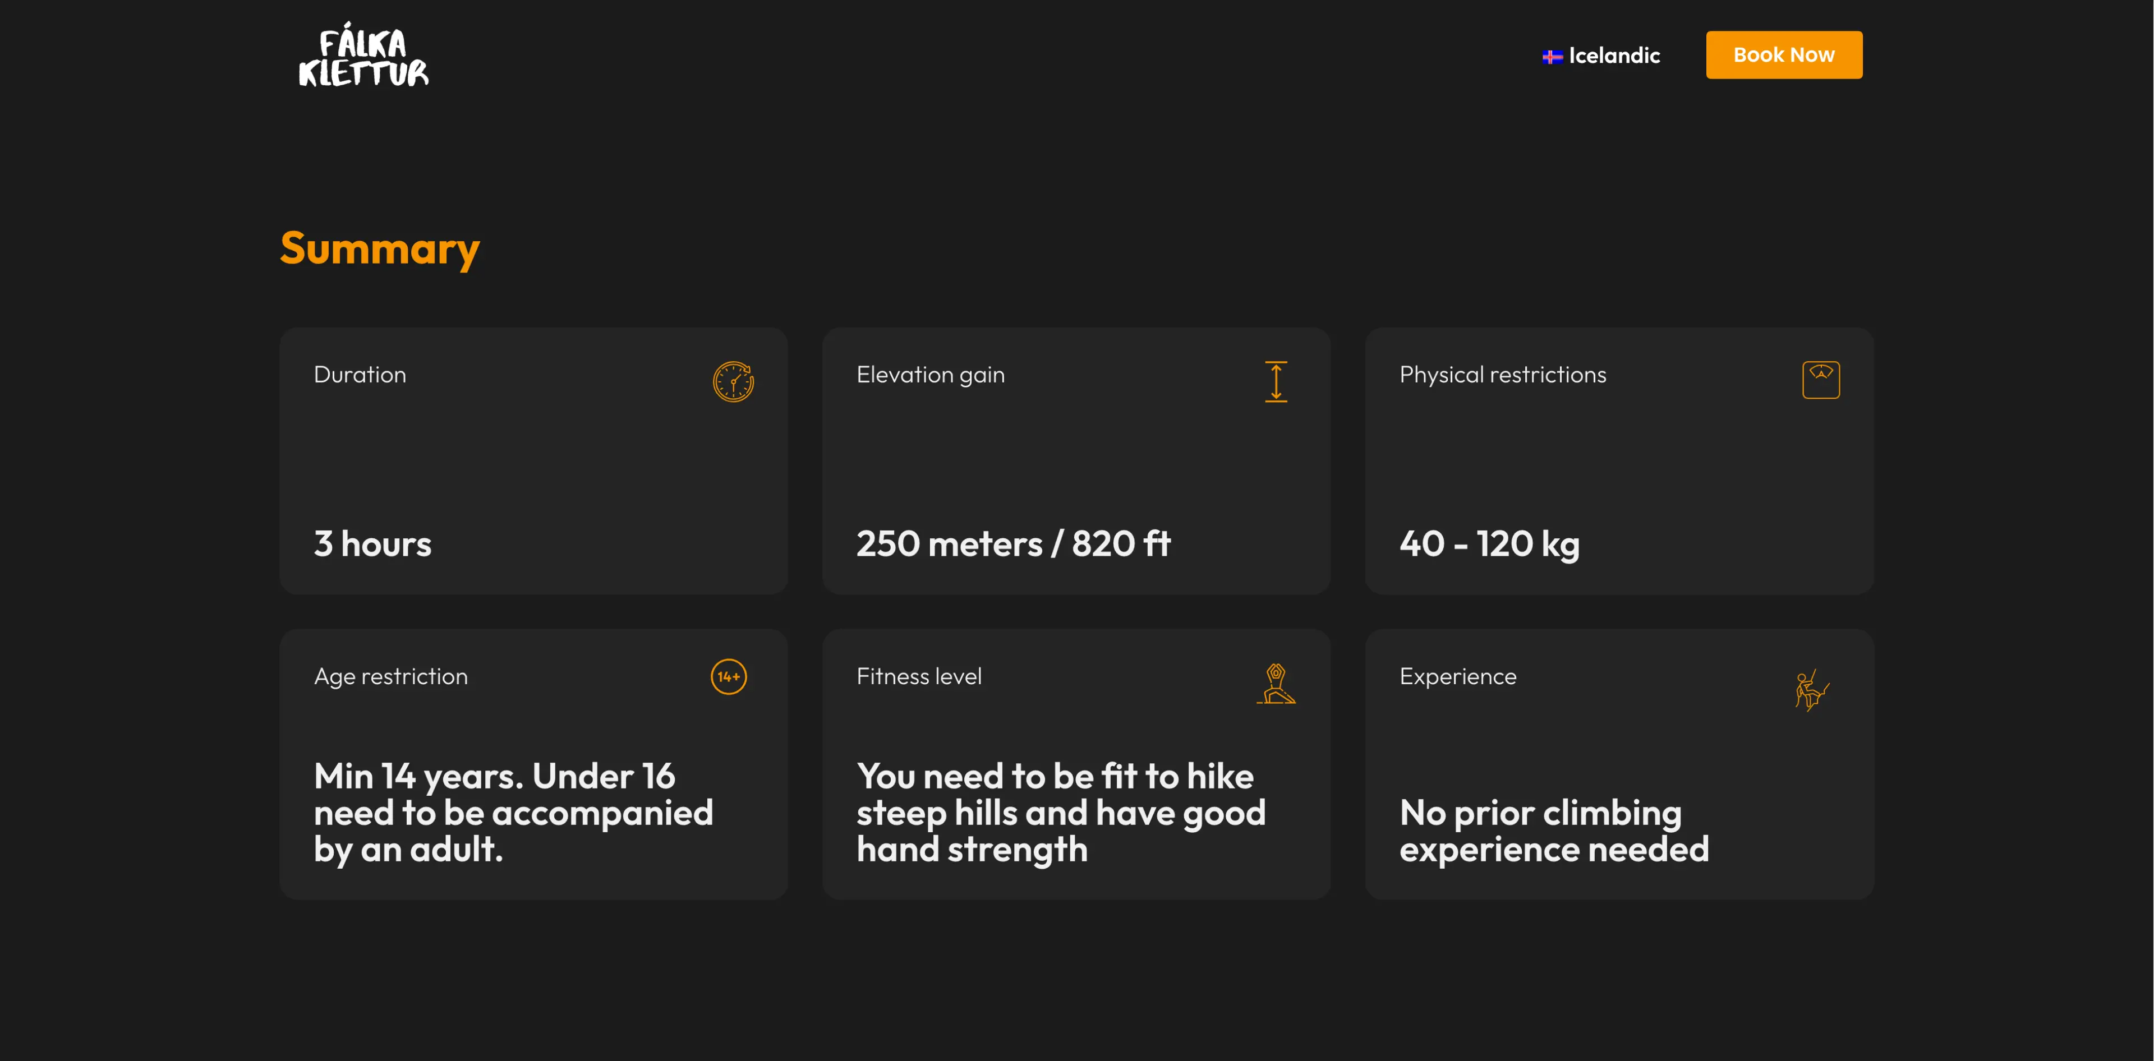Select the Experience card
Screen dimensions: 2154x1061
click(1619, 764)
